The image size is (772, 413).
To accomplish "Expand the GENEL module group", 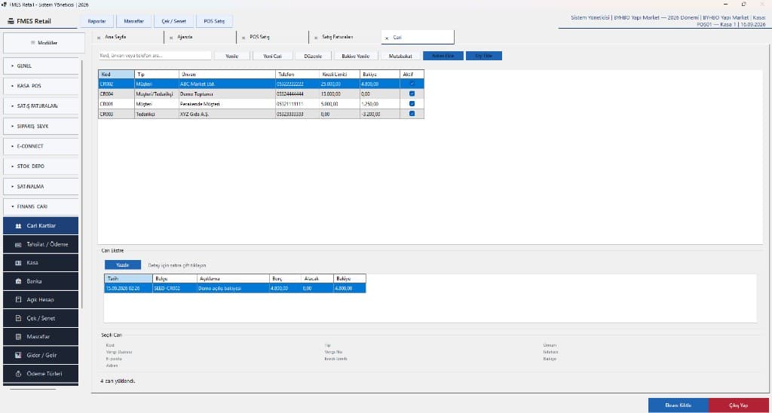I will pos(41,66).
